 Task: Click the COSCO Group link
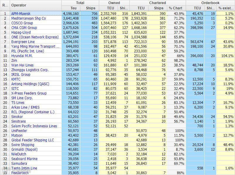point(22,23)
